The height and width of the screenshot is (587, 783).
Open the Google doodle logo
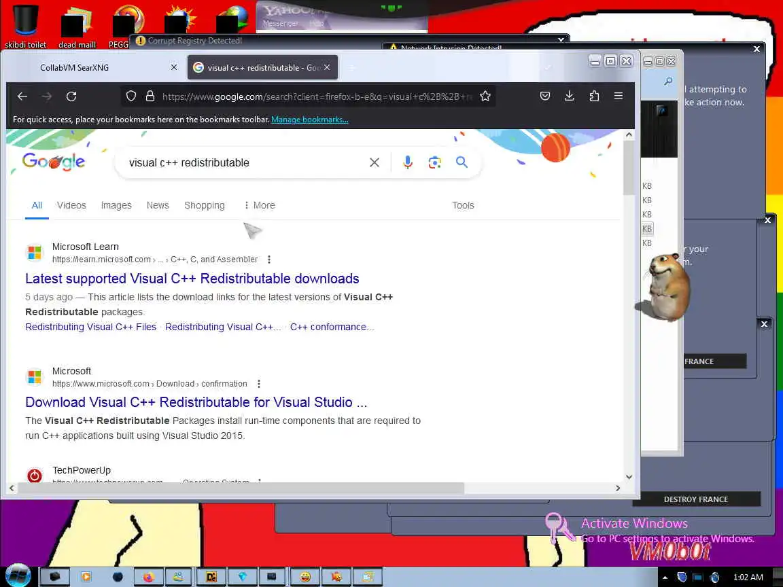(54, 161)
